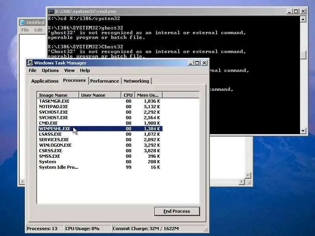Select the CSRSS.EXE process row

tap(100, 151)
